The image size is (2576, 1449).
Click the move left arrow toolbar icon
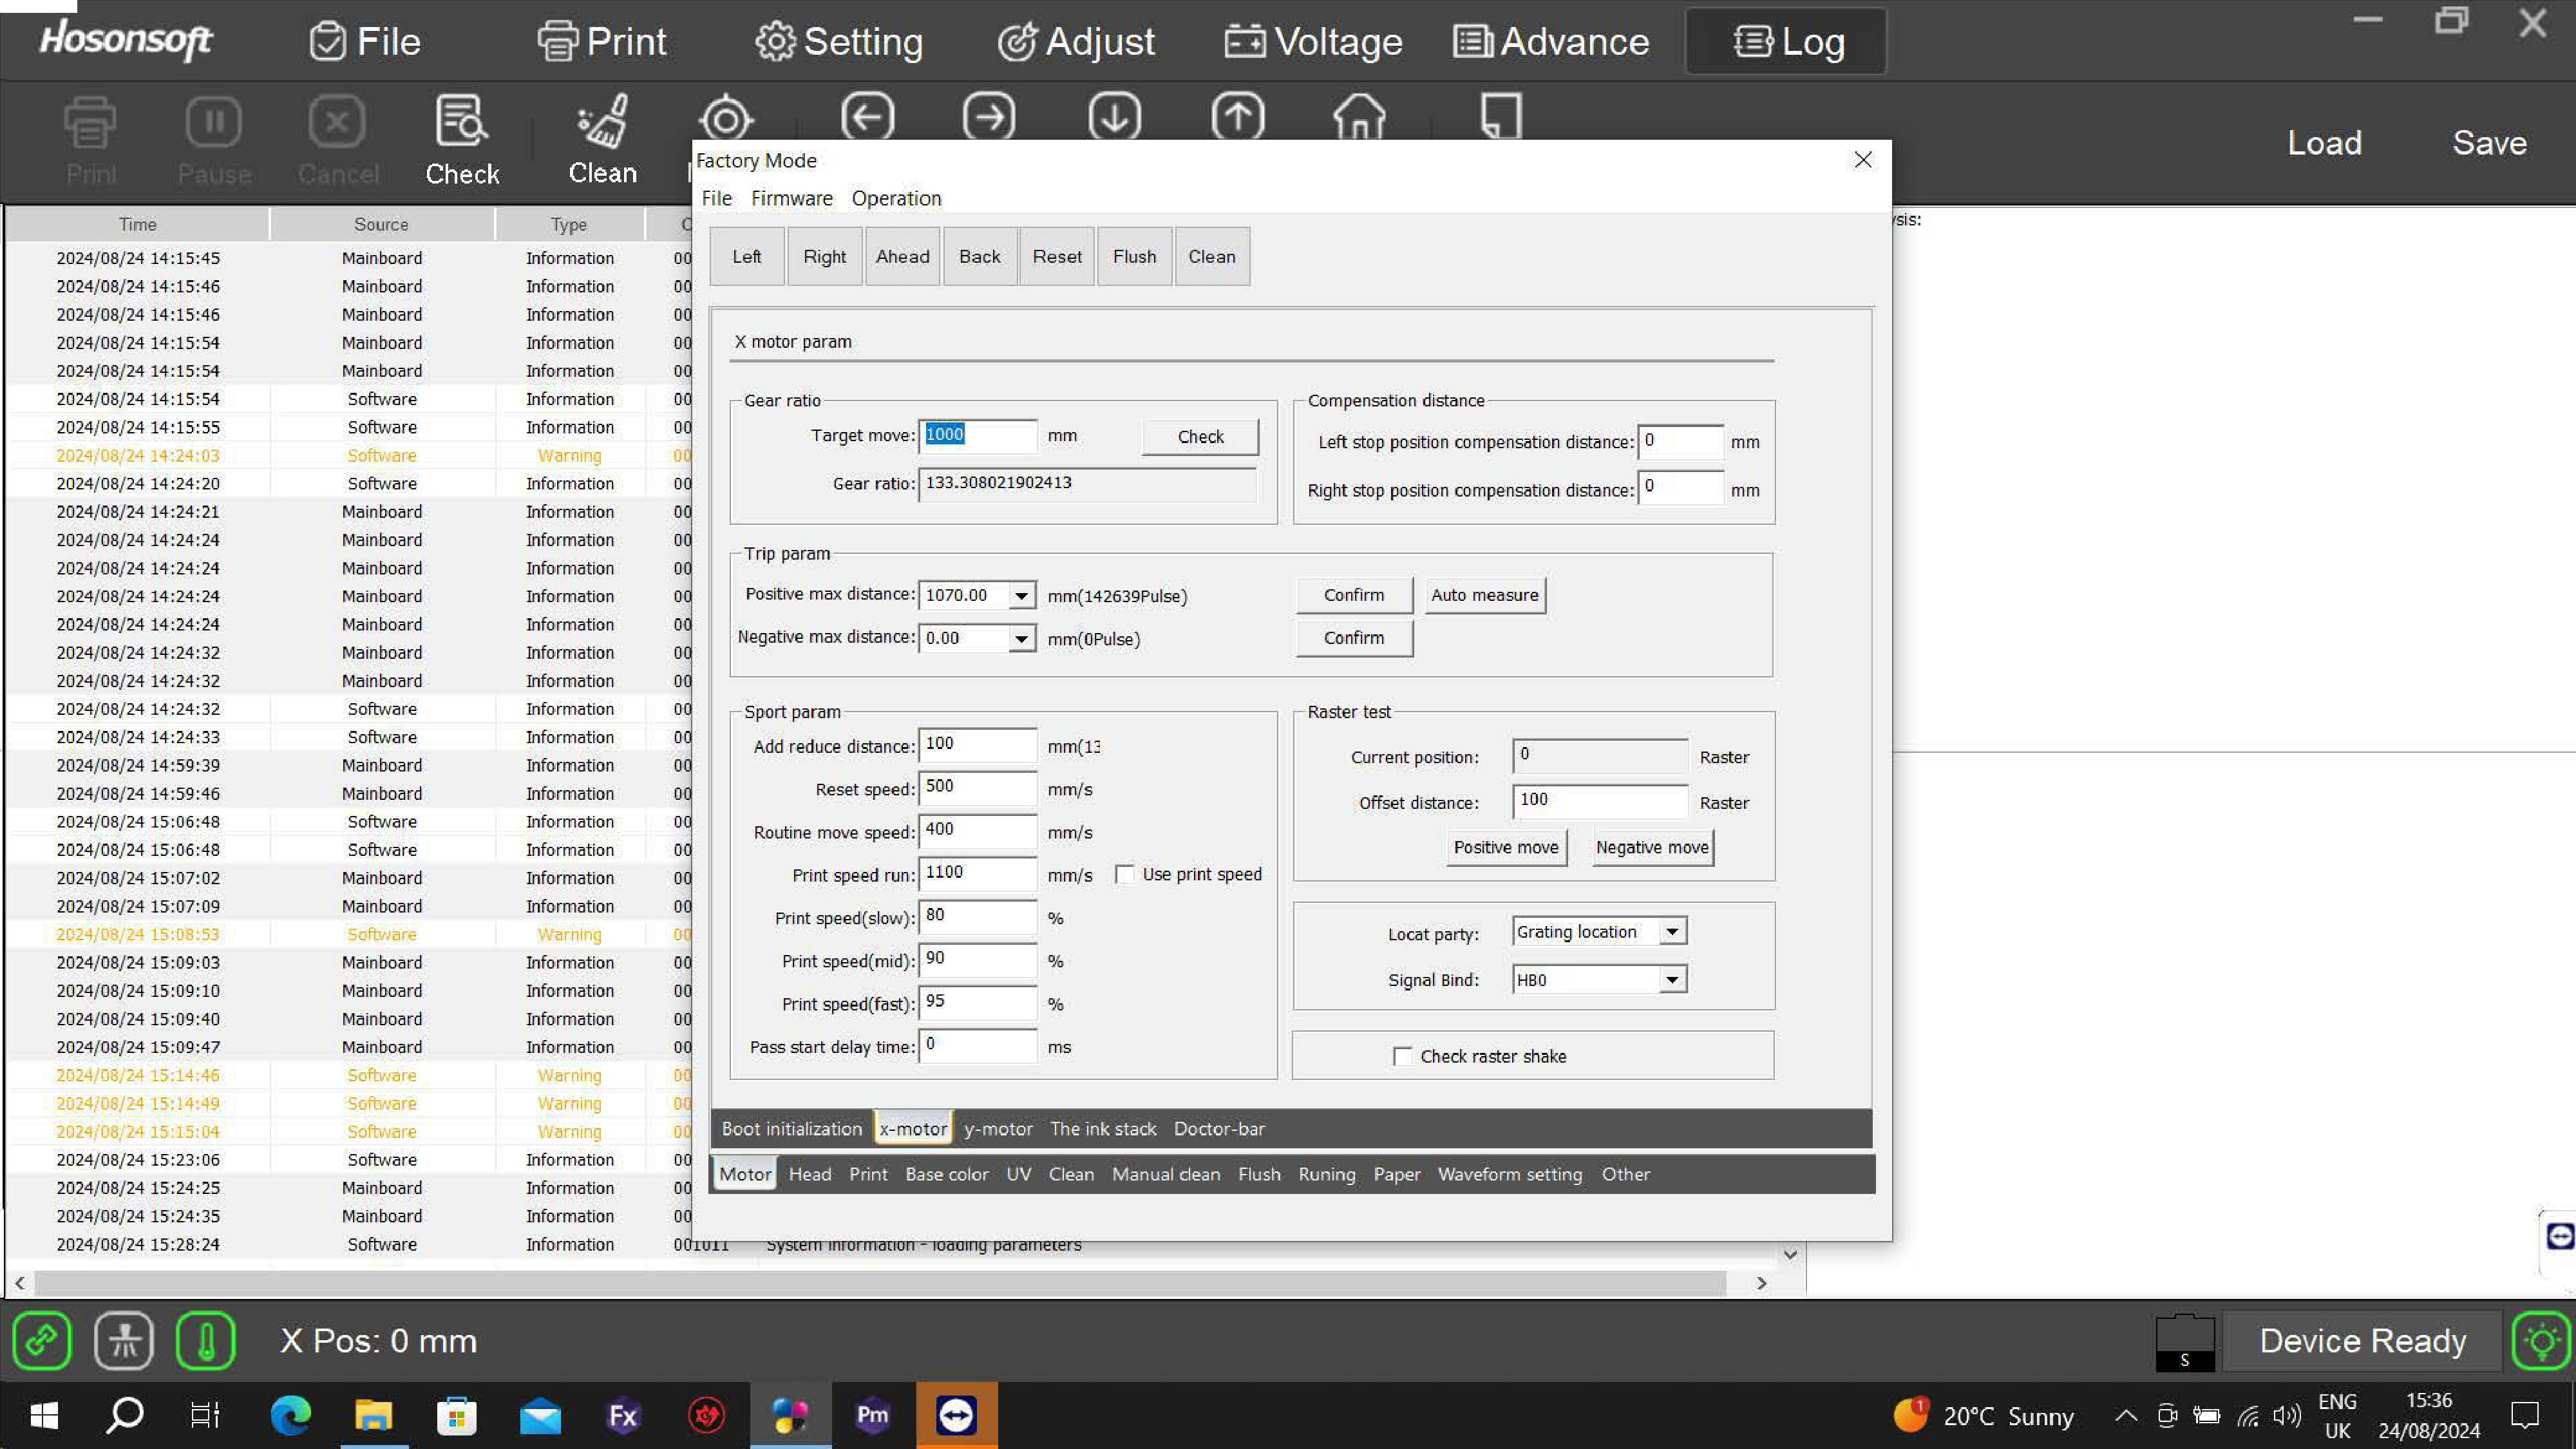(x=867, y=117)
